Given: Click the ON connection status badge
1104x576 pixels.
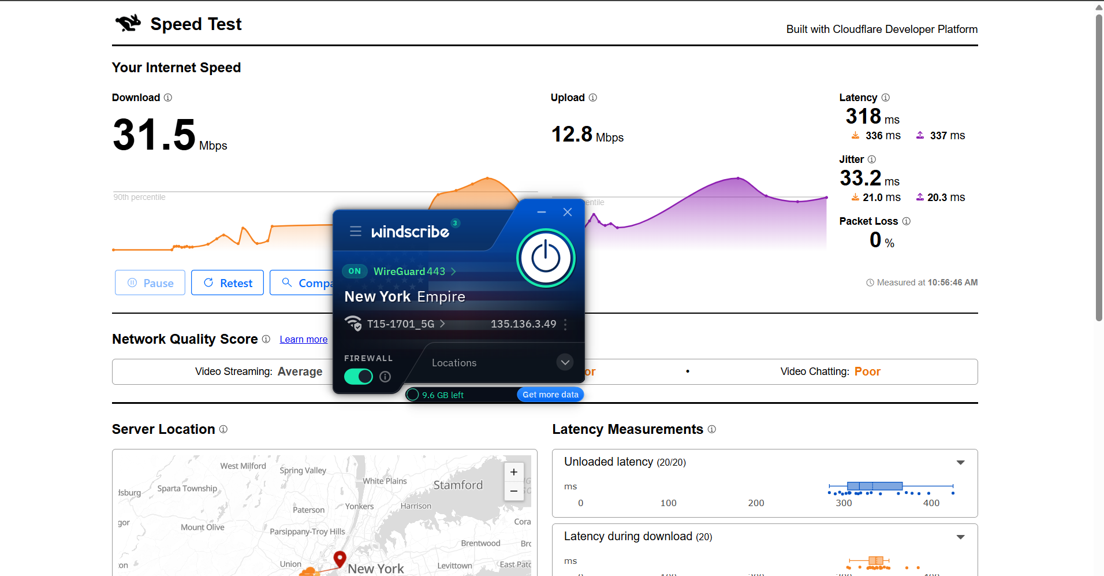Looking at the screenshot, I should [355, 271].
